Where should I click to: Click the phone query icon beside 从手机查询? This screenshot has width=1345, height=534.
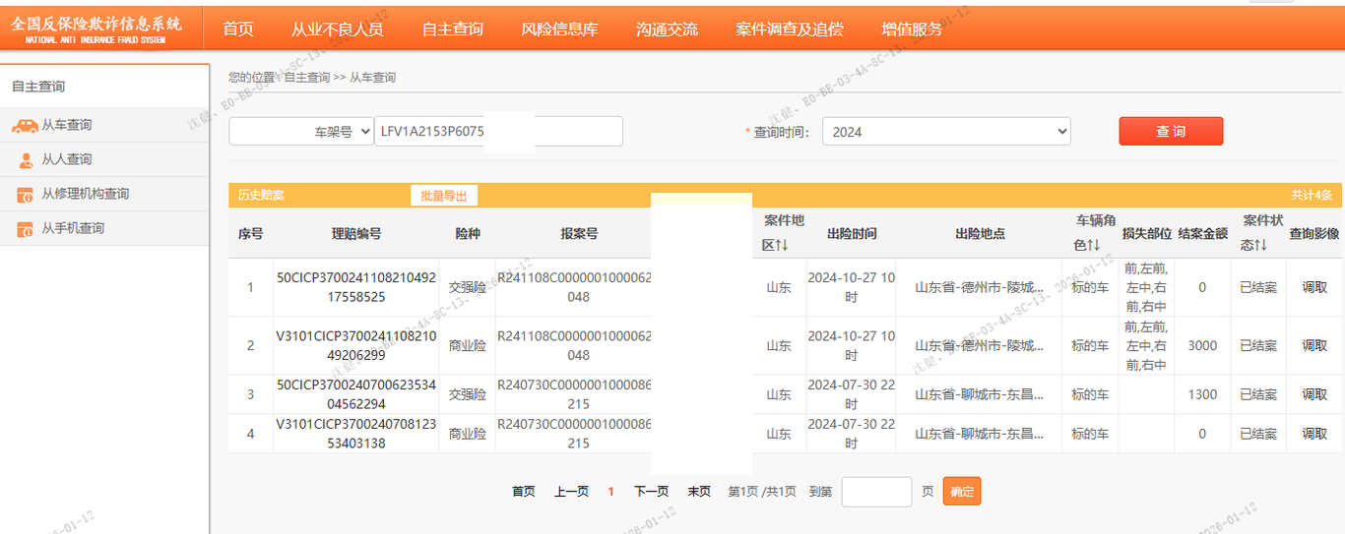click(26, 229)
